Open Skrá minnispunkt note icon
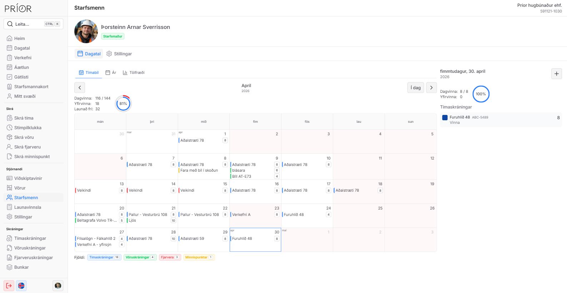 [x=10, y=157]
